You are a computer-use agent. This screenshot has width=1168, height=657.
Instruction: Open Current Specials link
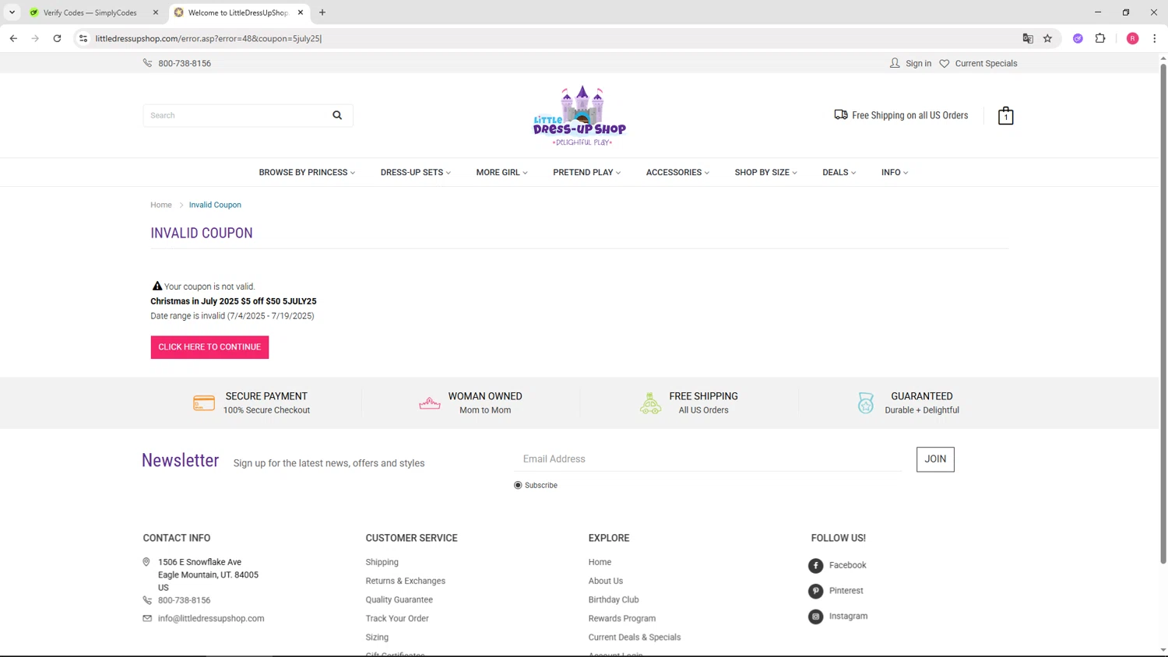point(986,64)
